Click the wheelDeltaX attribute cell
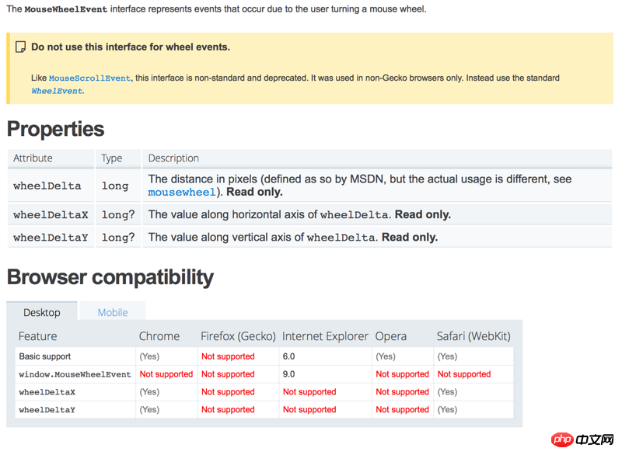 [x=51, y=215]
